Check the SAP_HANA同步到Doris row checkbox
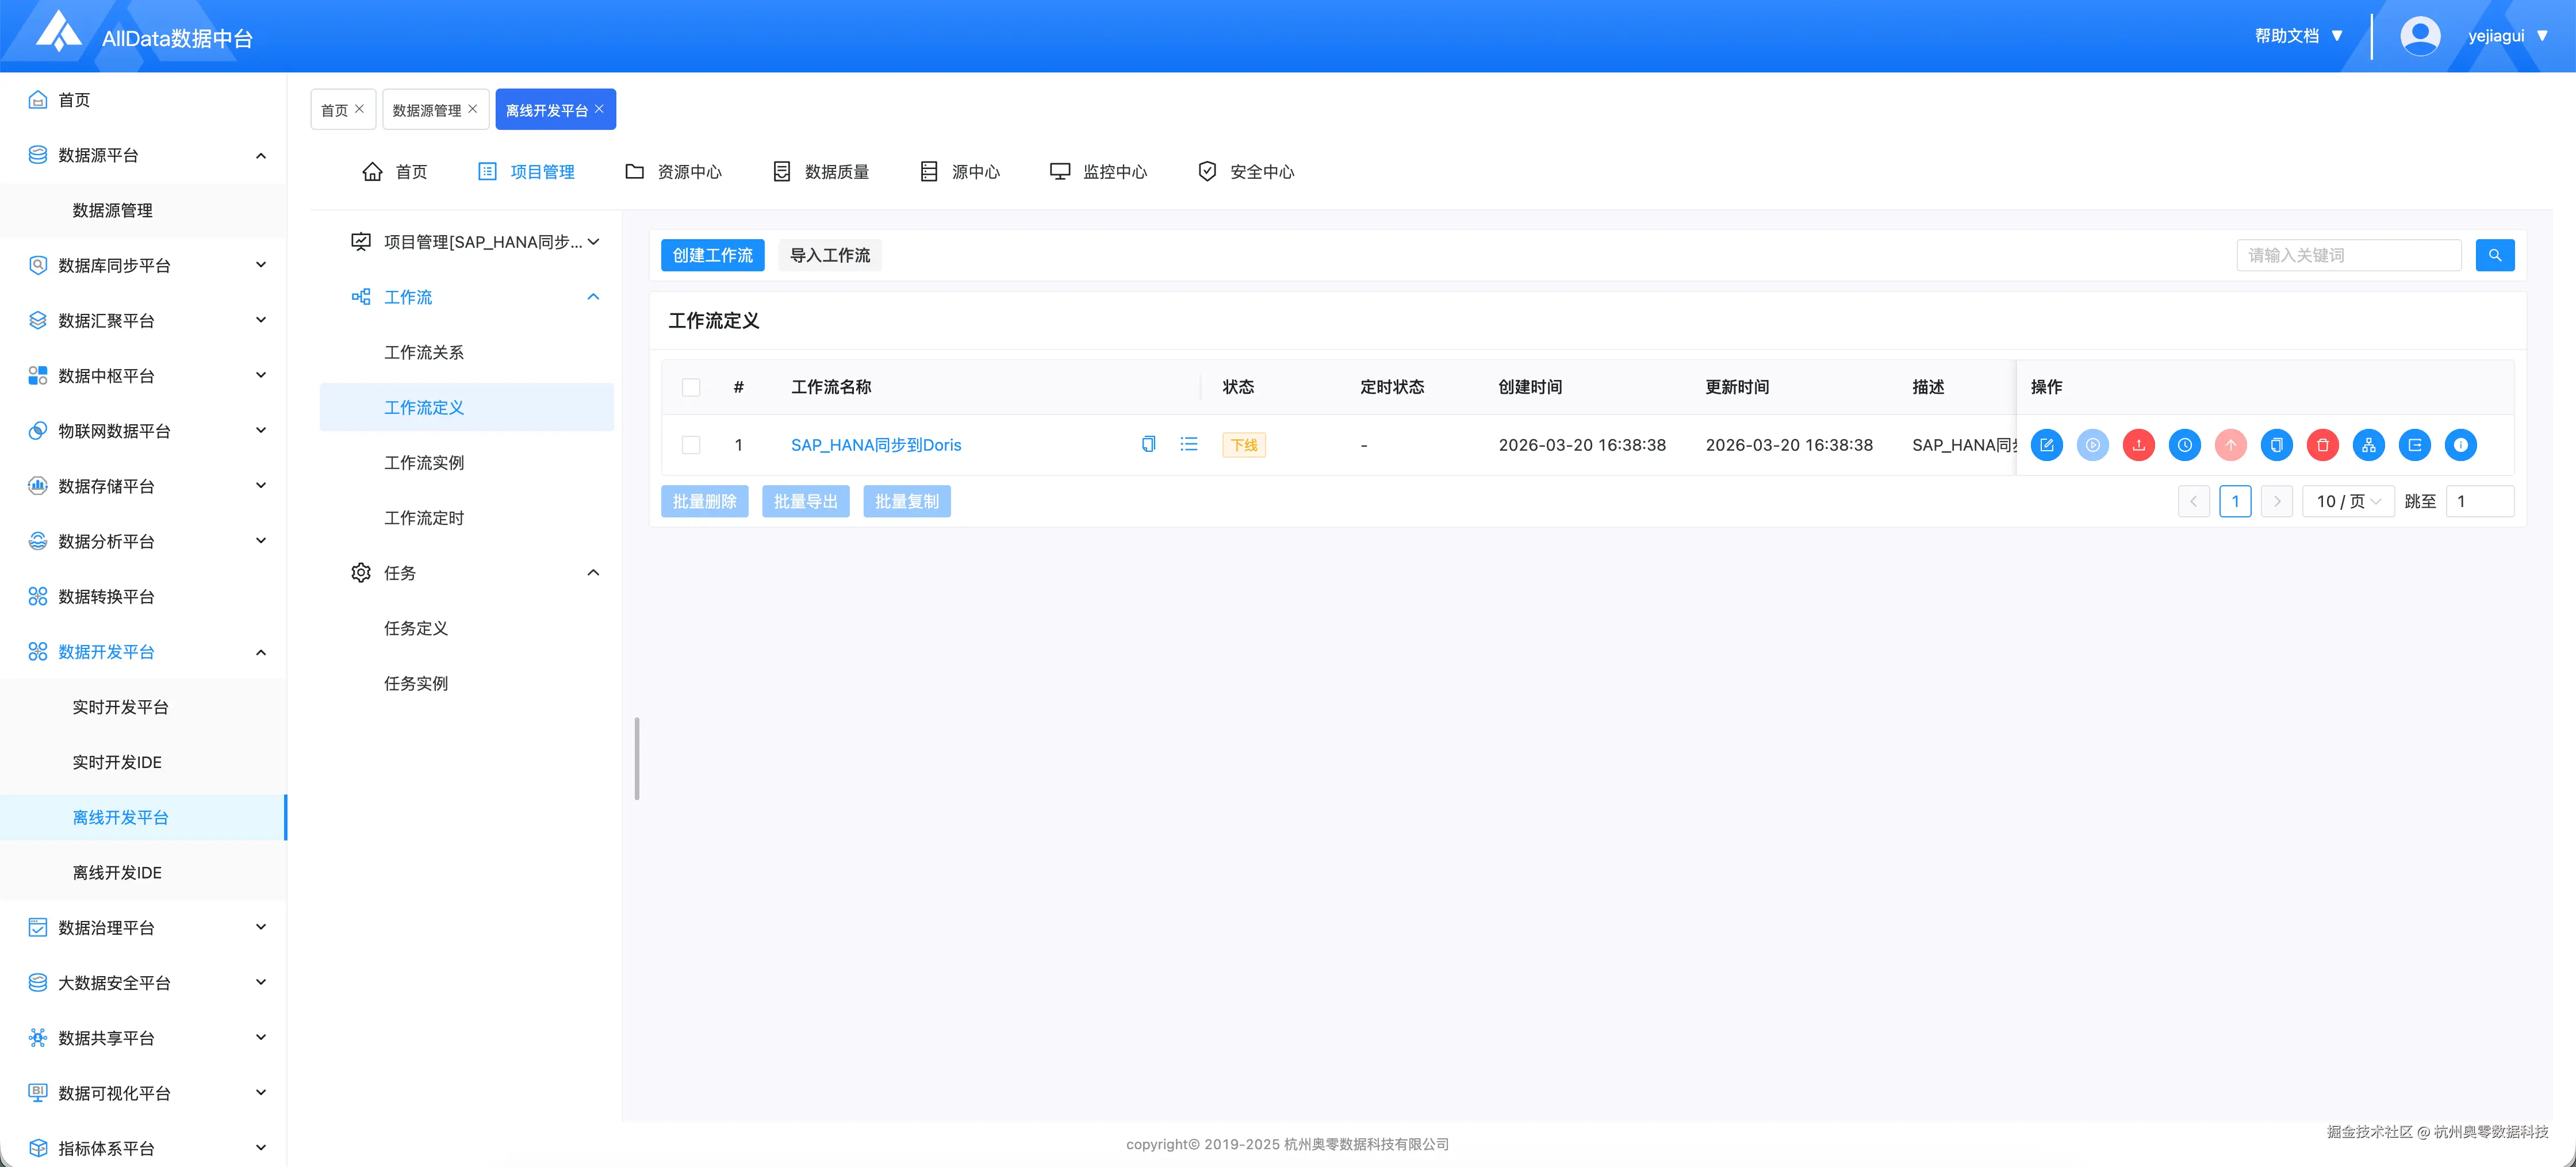This screenshot has height=1167, width=2576. (691, 445)
